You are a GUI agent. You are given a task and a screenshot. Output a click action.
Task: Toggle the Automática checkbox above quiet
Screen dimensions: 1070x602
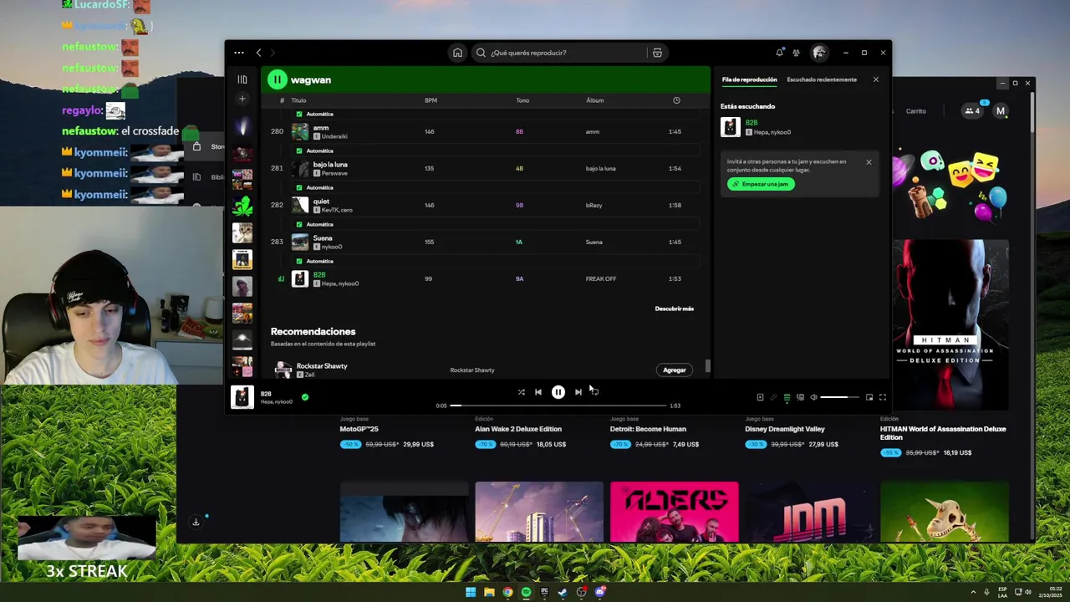tap(299, 187)
